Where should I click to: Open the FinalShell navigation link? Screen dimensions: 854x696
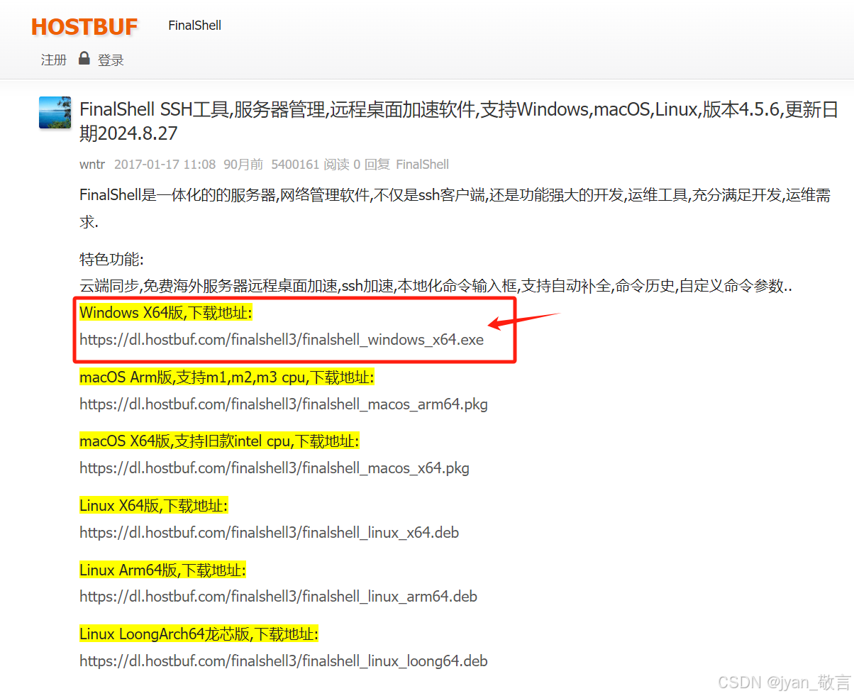pyautogui.click(x=194, y=26)
